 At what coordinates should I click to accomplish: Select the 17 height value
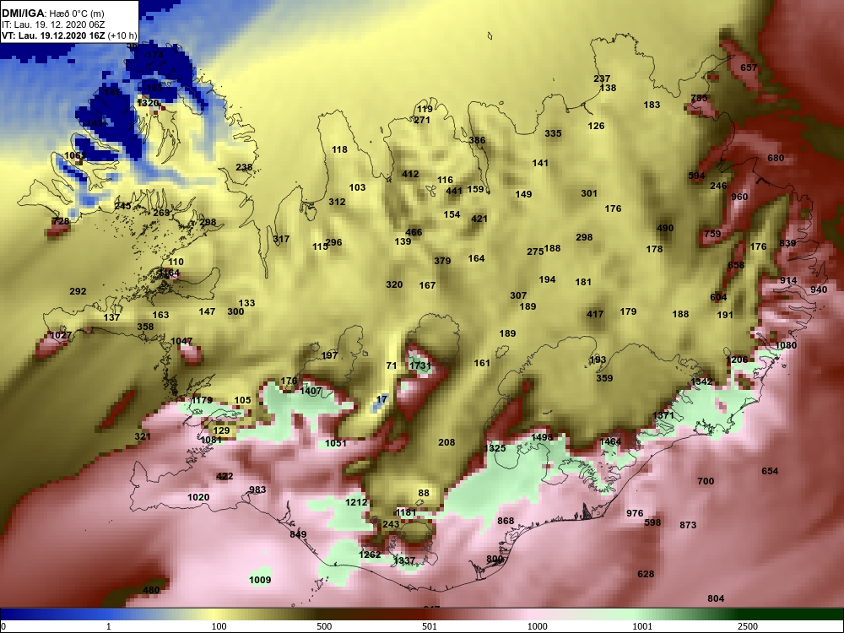pos(381,399)
